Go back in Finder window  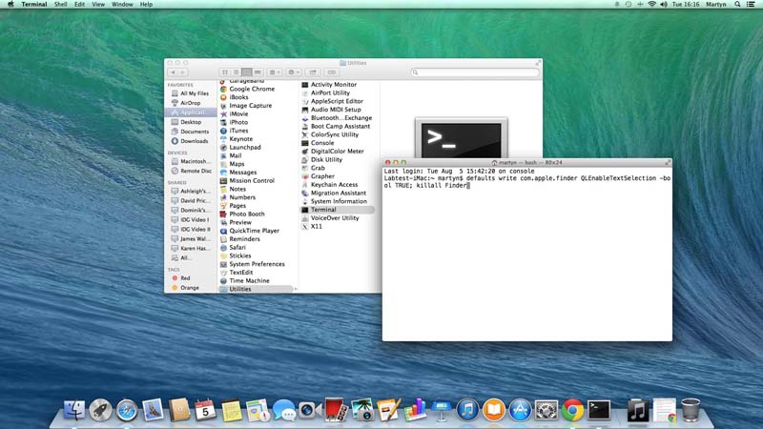coord(173,72)
